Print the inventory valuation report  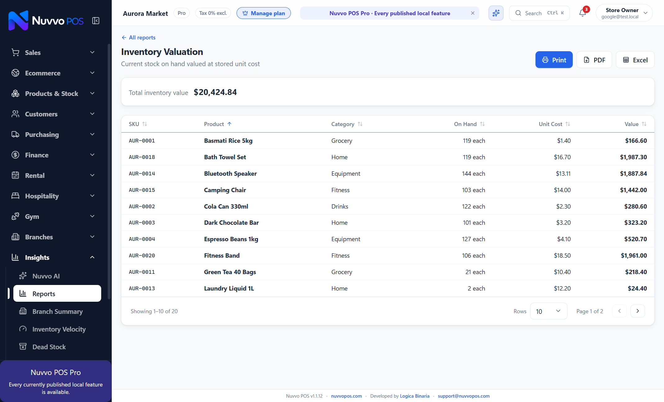[554, 60]
